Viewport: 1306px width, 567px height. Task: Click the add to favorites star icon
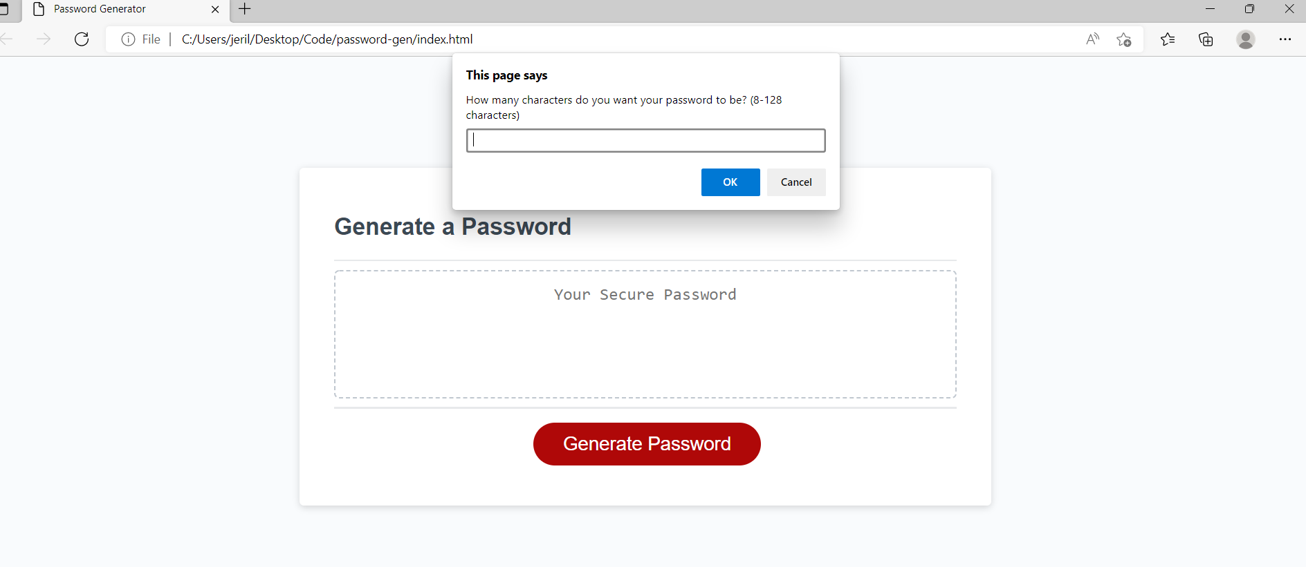[x=1125, y=39]
